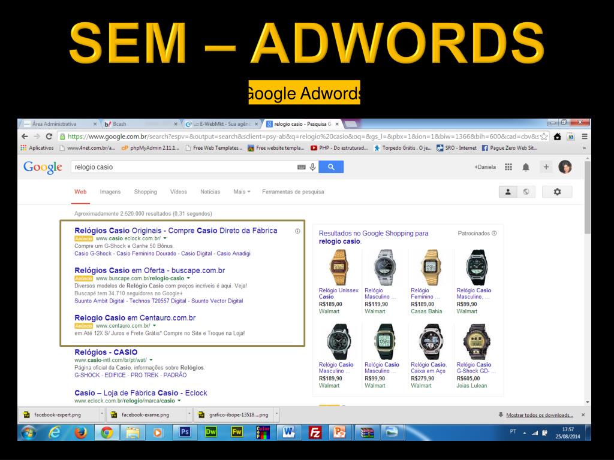Screen dimensions: 614x460
Task: Click the browser back arrow
Action: pyautogui.click(x=25, y=137)
